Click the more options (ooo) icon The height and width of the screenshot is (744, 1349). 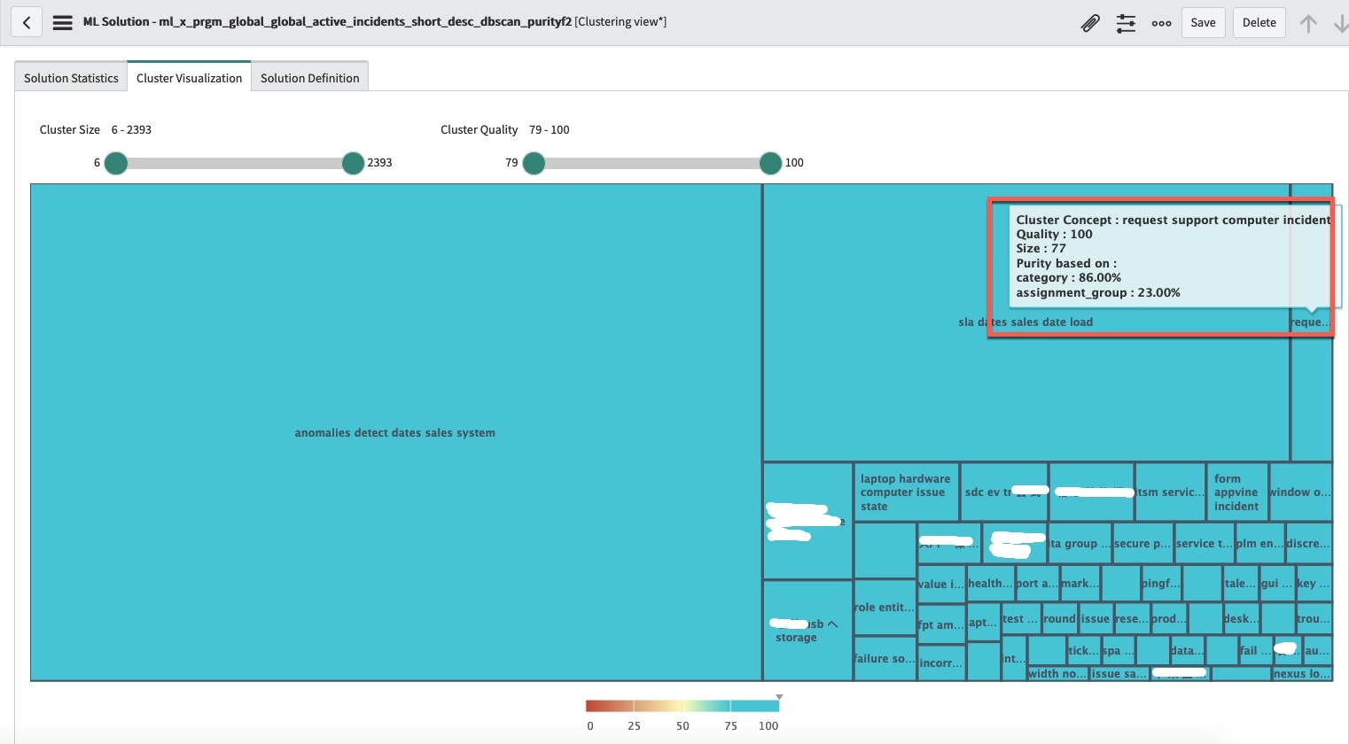click(1161, 24)
